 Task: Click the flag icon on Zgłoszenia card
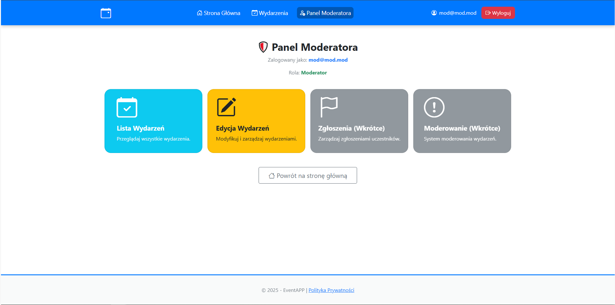[x=329, y=107]
